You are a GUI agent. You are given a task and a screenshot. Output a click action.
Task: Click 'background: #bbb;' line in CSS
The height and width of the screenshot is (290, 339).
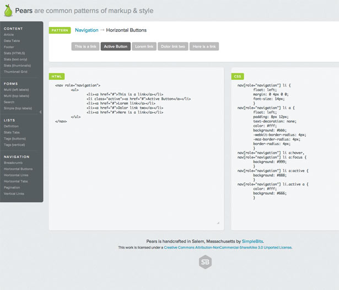270,130
